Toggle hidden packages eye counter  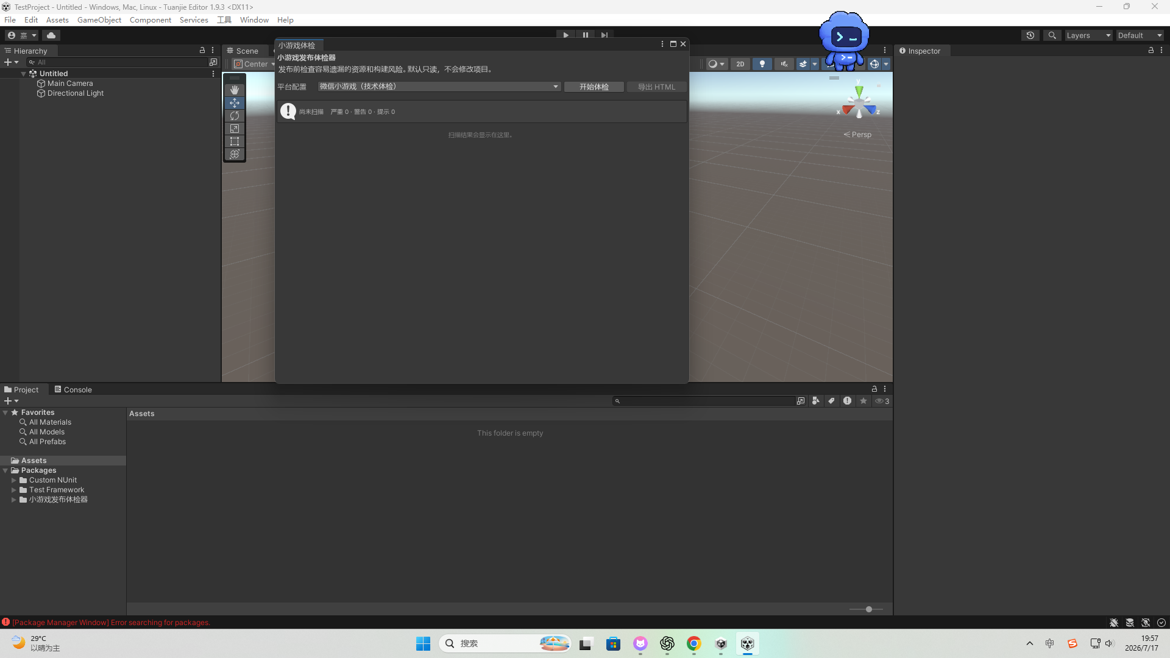[882, 401]
